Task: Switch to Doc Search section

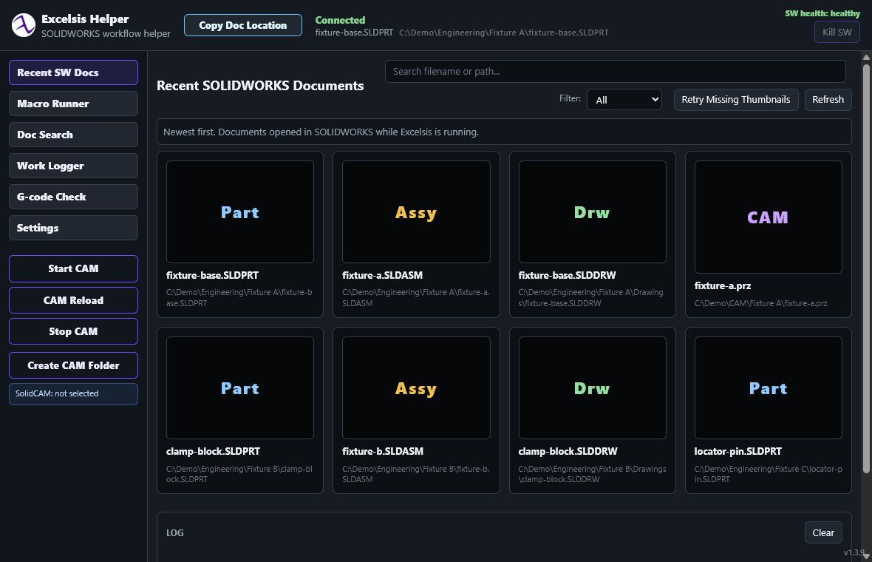Action: tap(73, 135)
